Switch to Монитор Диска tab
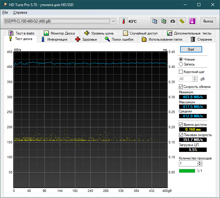The height and width of the screenshot is (198, 220). point(59,33)
